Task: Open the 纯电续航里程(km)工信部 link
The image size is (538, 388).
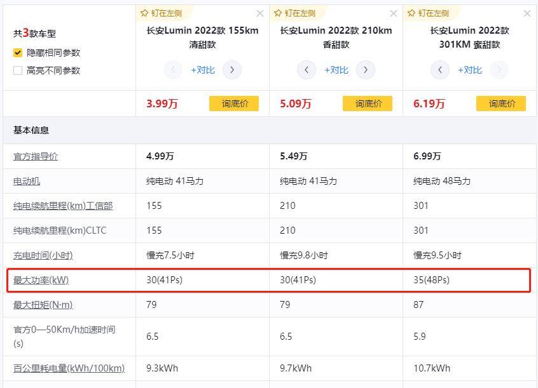Action: point(63,206)
